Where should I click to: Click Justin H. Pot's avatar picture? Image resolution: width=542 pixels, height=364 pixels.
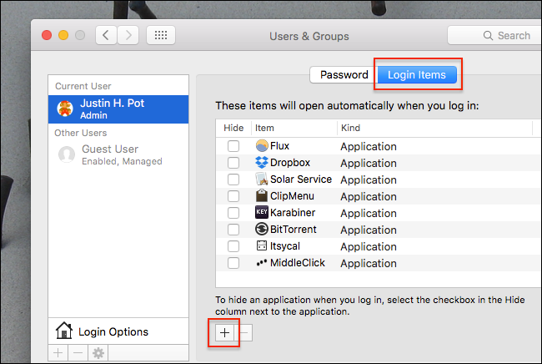pyautogui.click(x=65, y=109)
